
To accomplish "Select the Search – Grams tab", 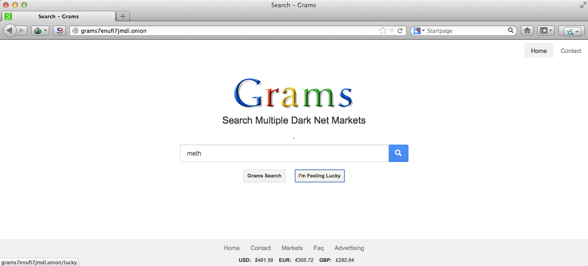I will click(58, 16).
